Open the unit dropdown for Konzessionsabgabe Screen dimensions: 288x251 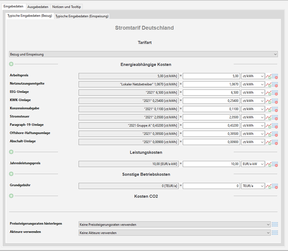point(253,109)
